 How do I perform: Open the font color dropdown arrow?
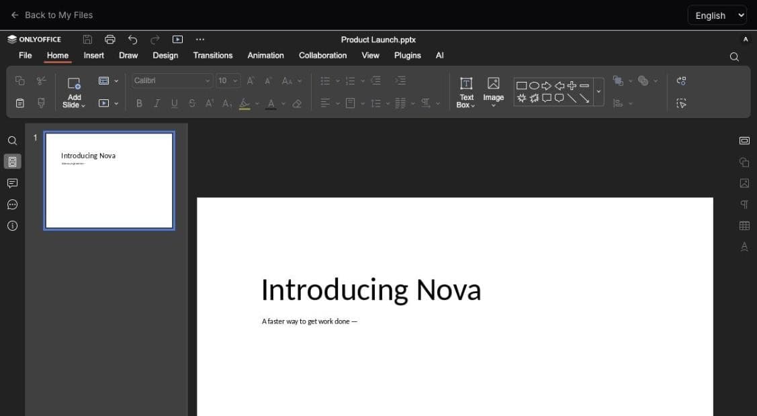[x=283, y=103]
